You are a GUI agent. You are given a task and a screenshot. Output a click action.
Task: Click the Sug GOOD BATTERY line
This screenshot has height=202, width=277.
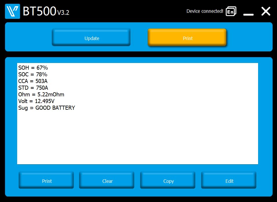tap(47, 108)
